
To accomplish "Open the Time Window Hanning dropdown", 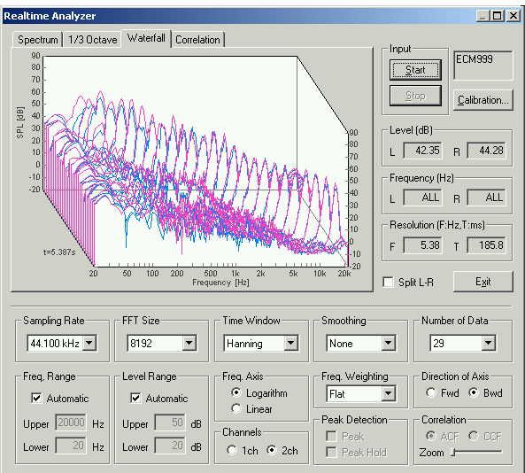I will 291,343.
